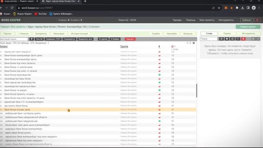263x148 pixels.
Task: Click the Топ 30 button
Action: coord(39,39)
